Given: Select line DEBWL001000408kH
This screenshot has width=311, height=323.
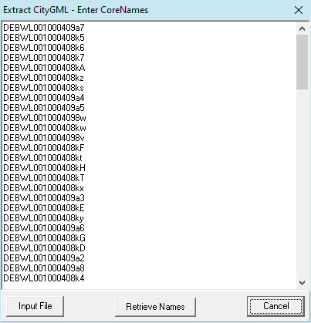Looking at the screenshot, I should (x=44, y=168).
